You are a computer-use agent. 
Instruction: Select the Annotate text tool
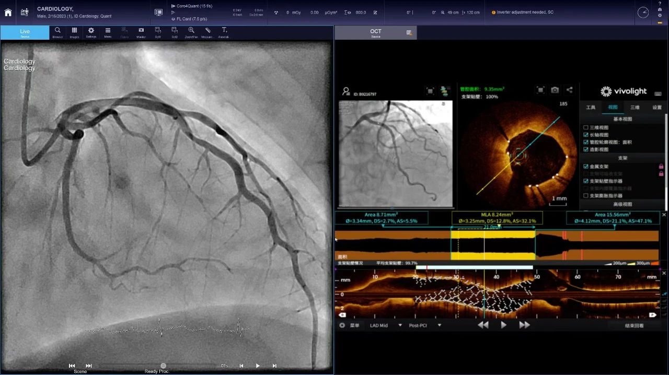coord(224,32)
